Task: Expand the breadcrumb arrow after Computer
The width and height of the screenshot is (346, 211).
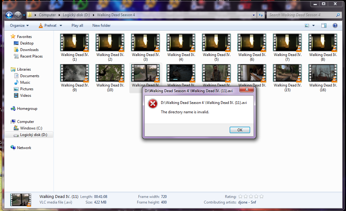Action: 59,15
